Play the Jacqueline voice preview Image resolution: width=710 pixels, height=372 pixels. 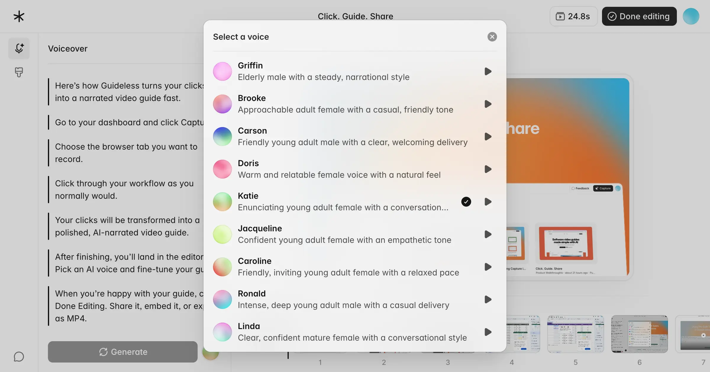click(488, 234)
